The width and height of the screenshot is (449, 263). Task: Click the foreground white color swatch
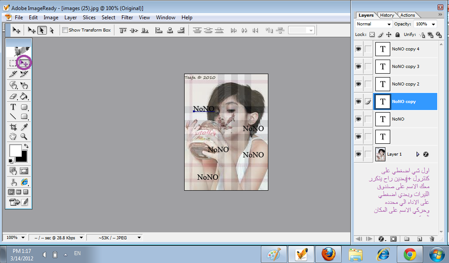15,150
